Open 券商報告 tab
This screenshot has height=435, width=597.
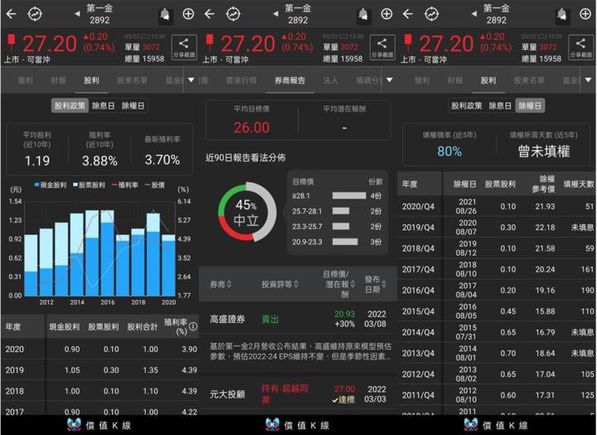[x=289, y=80]
